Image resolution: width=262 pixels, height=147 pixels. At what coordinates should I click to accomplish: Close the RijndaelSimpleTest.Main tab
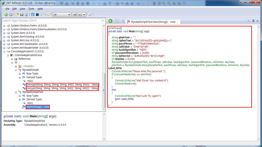pos(178,22)
